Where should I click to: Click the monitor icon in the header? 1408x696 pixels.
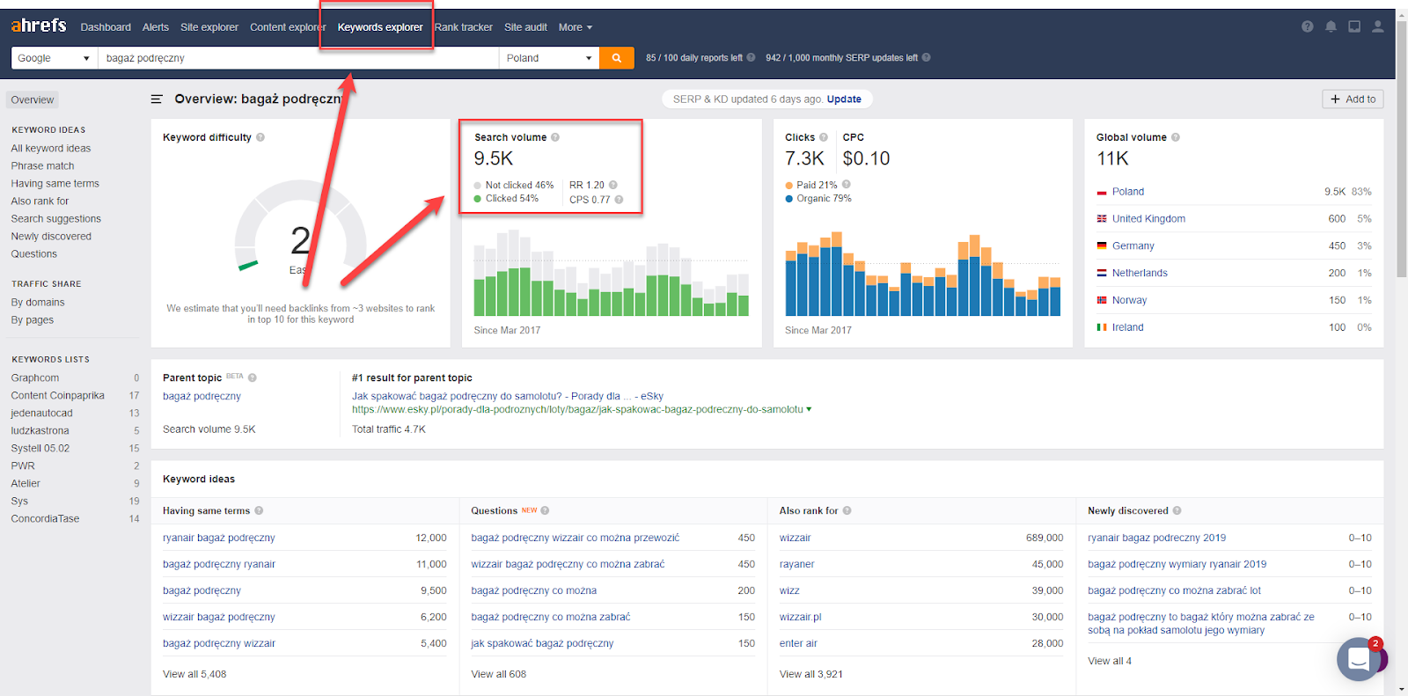(1354, 26)
